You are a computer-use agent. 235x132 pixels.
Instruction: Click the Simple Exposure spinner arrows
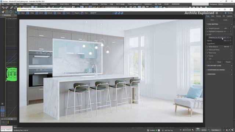(x=231, y=28)
